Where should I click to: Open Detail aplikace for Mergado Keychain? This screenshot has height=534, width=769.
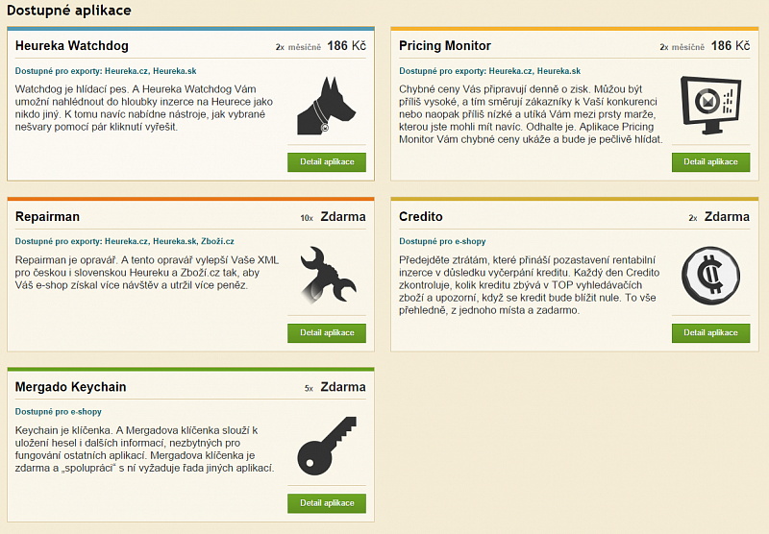tap(327, 502)
